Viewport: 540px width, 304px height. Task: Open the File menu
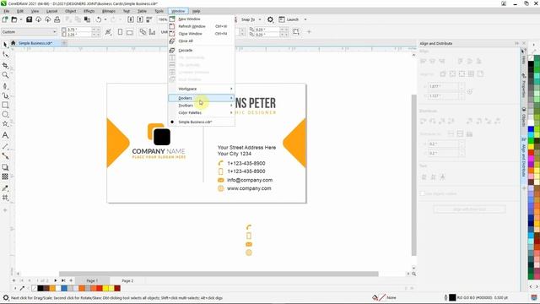[7, 11]
